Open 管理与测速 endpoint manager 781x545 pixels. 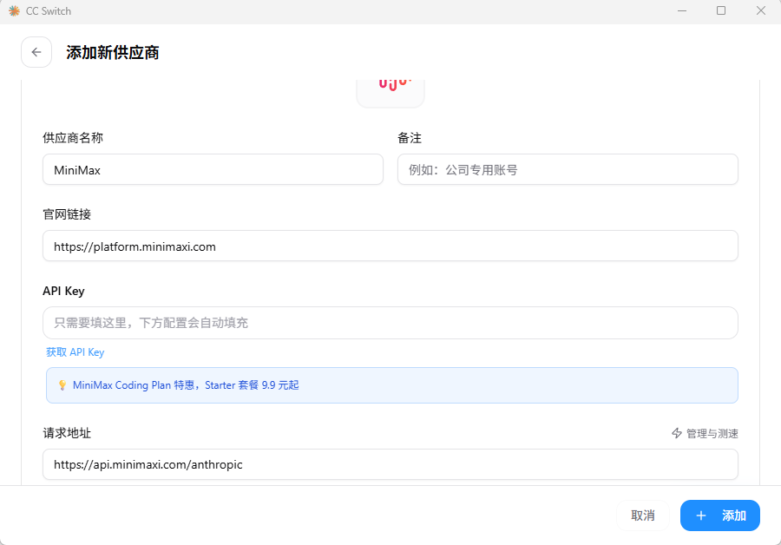705,433
